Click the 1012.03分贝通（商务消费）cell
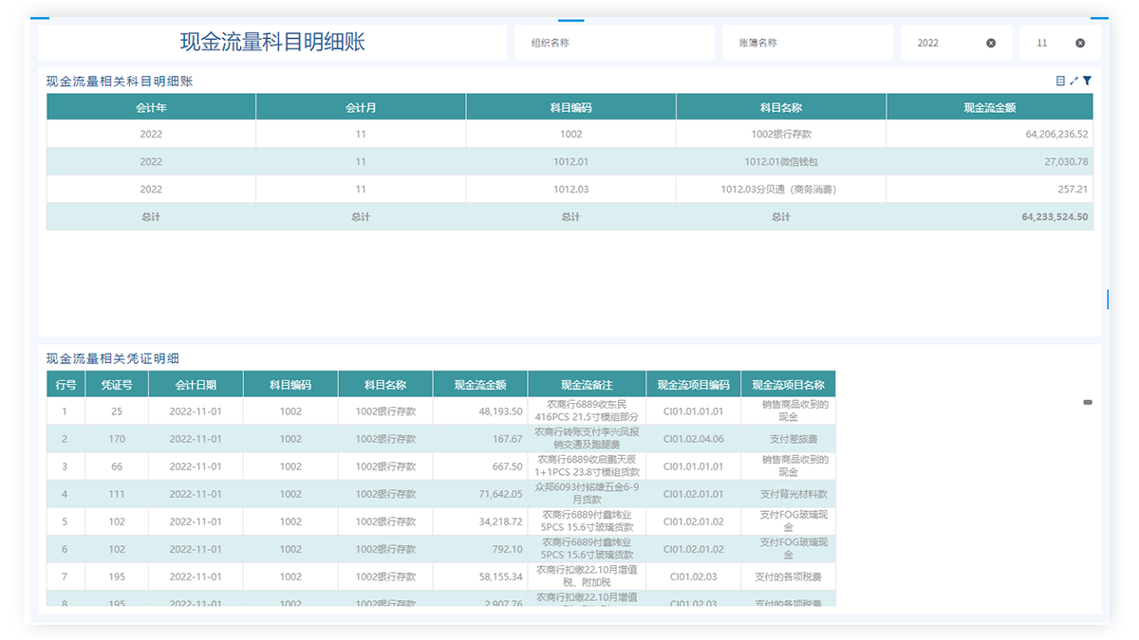 click(x=780, y=190)
